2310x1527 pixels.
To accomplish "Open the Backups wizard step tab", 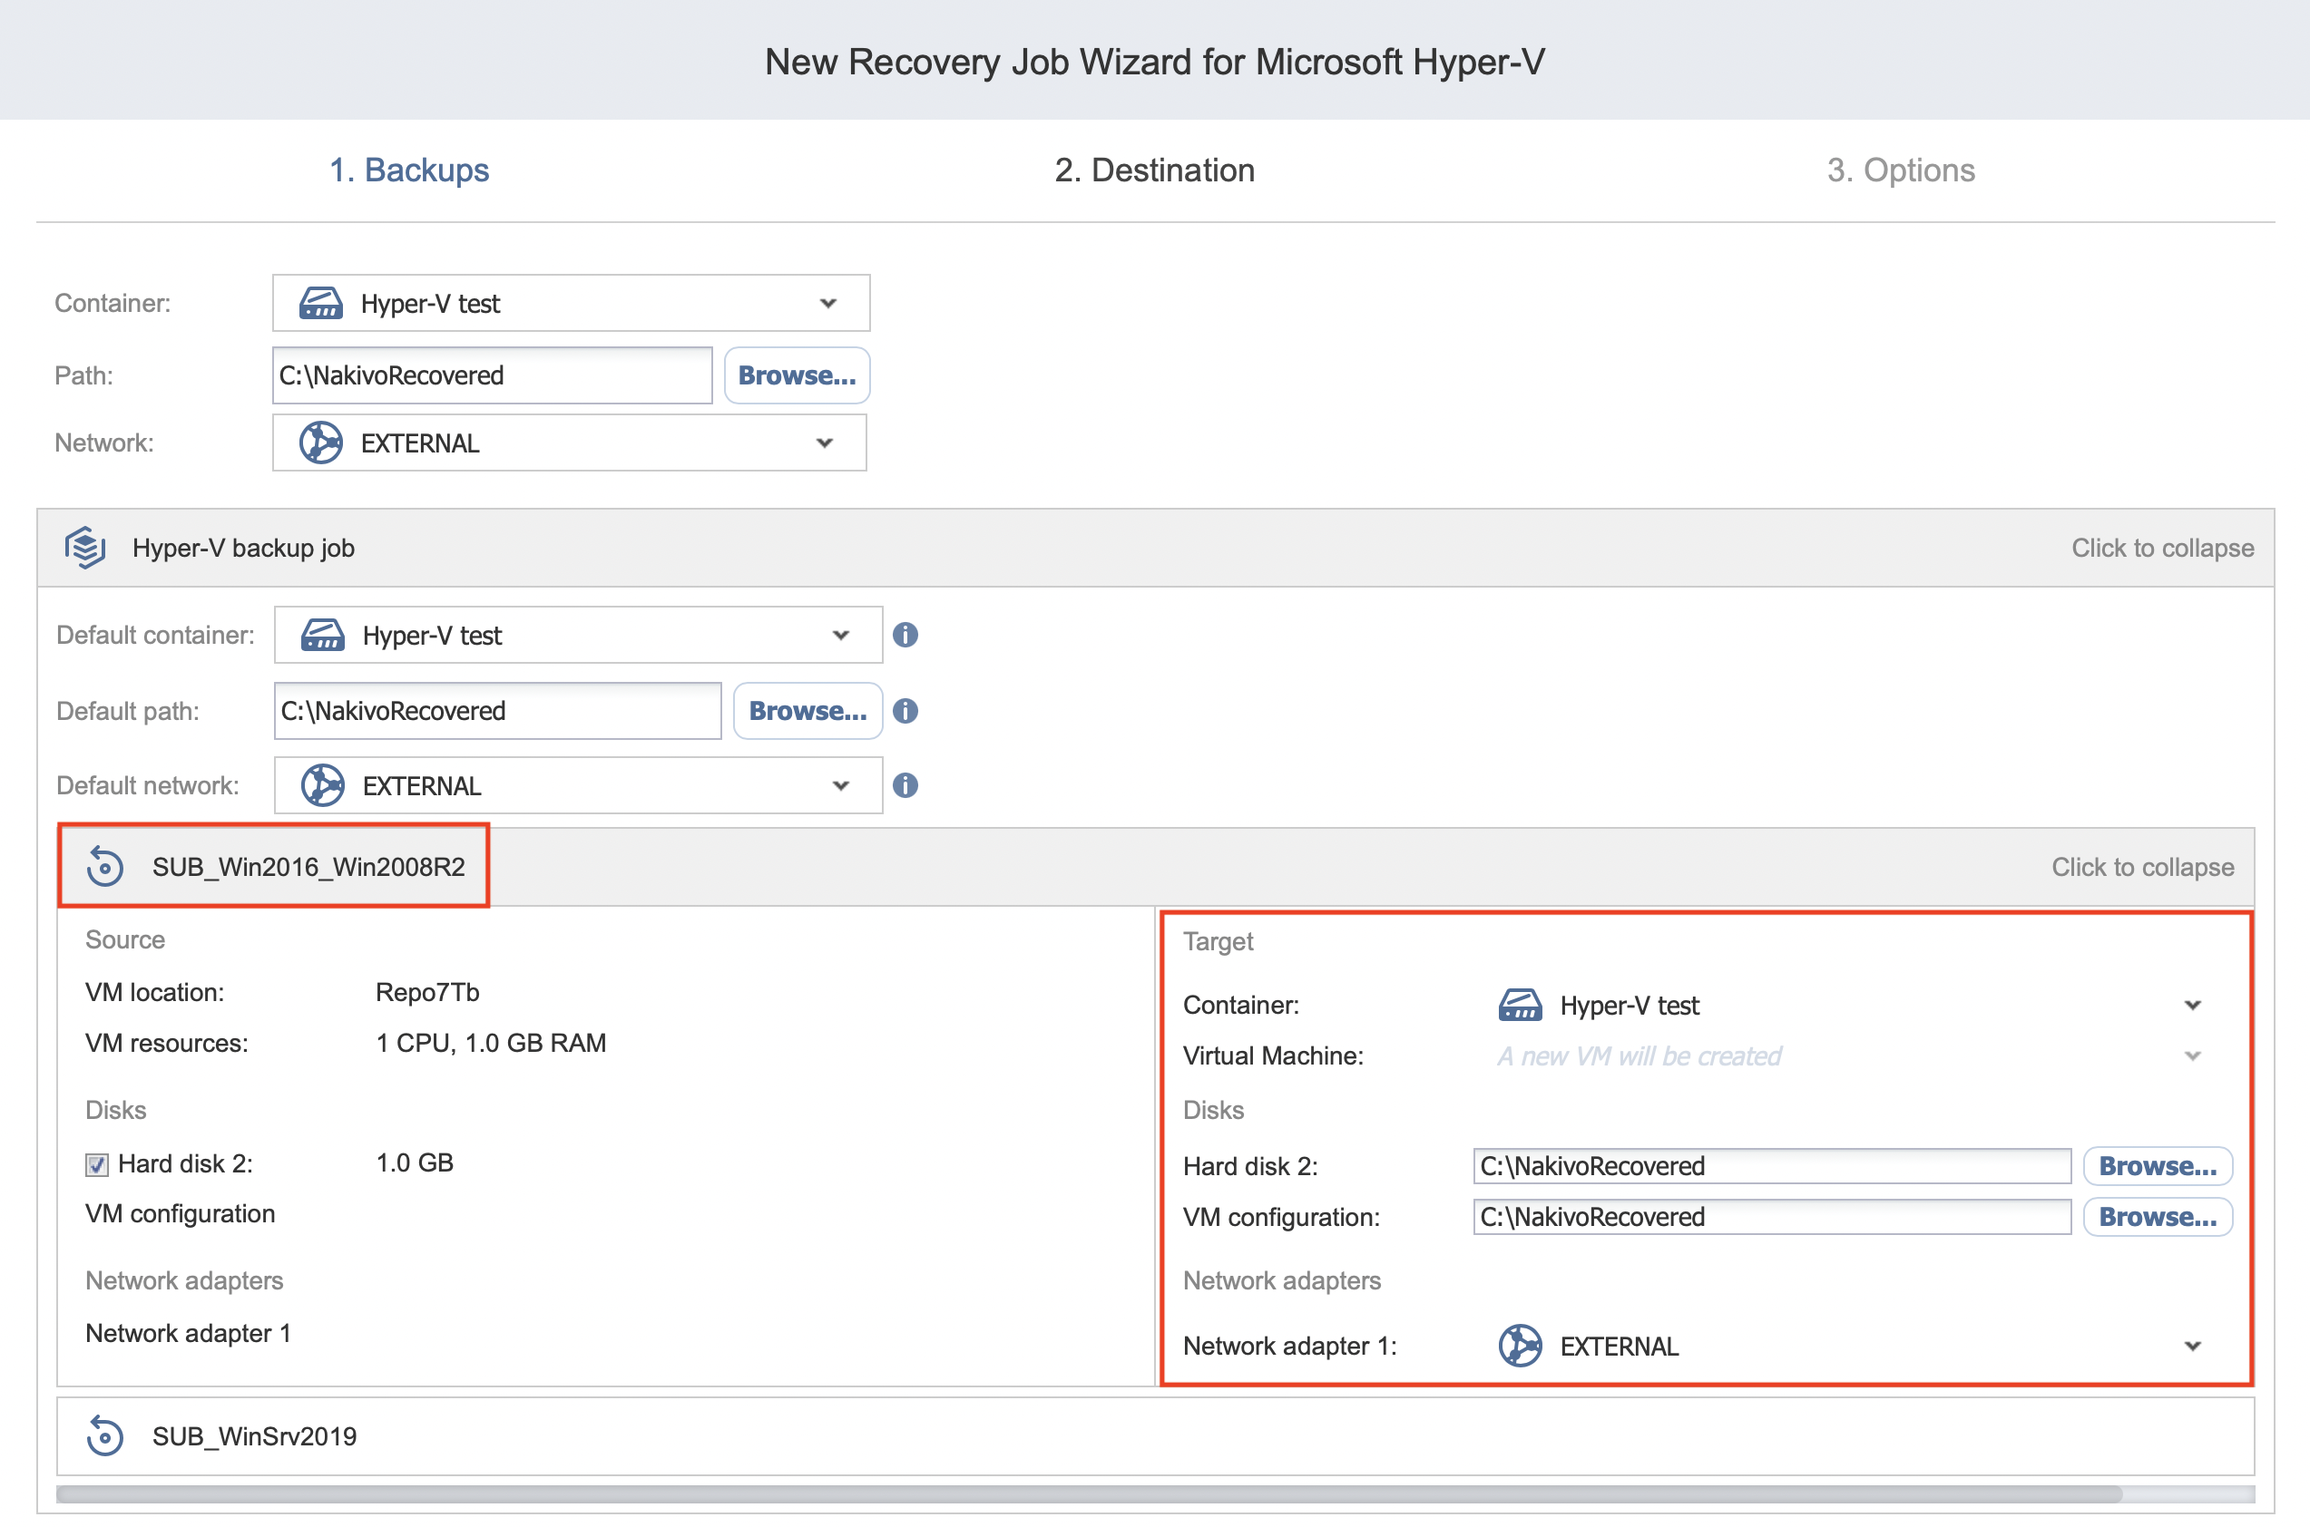I will [408, 170].
